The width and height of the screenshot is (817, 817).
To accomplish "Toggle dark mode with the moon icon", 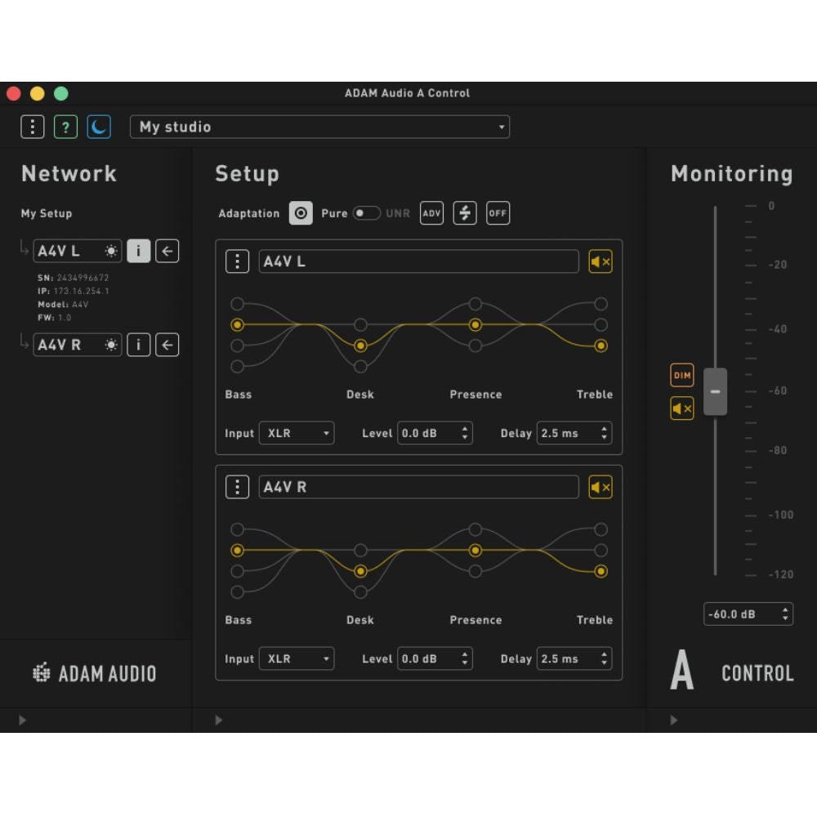I will click(x=99, y=127).
